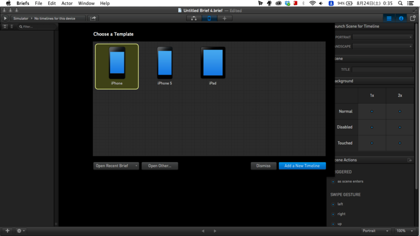Open the Window menu
Viewport: 420px width, 236px height.
[x=86, y=3]
